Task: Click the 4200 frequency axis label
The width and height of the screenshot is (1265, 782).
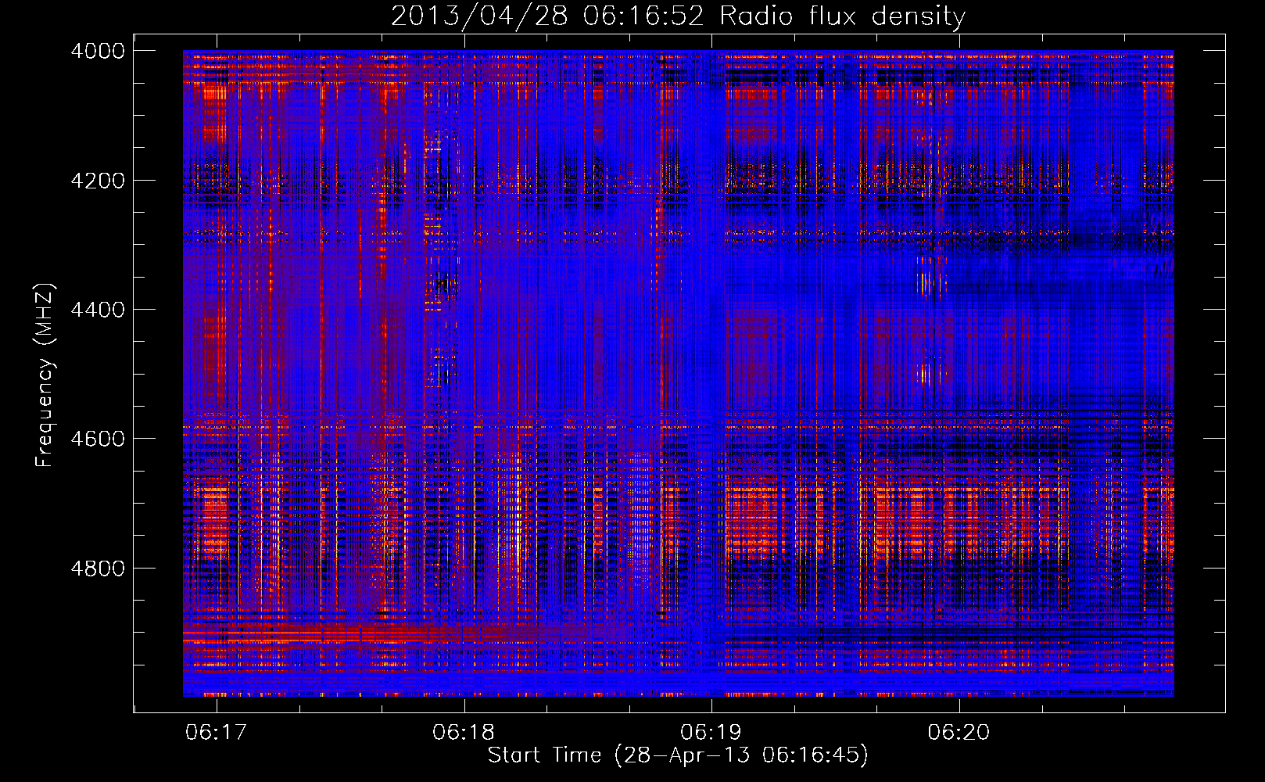Action: click(98, 181)
